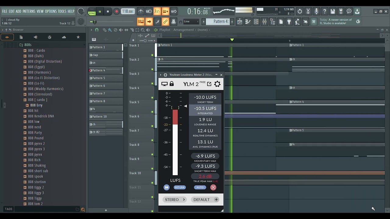
Task: Open the Channel rack view icon
Action: point(256,22)
